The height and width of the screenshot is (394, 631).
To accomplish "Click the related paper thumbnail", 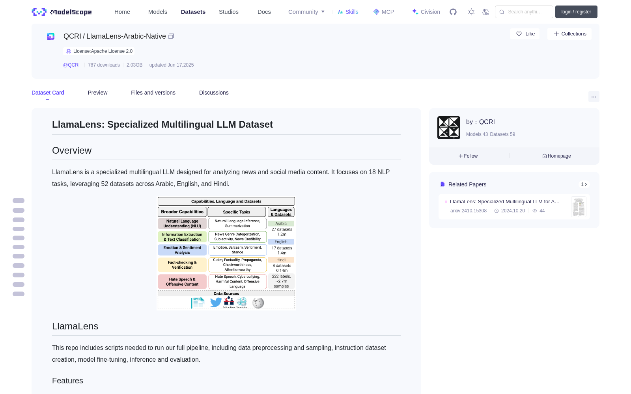I will click(x=579, y=207).
